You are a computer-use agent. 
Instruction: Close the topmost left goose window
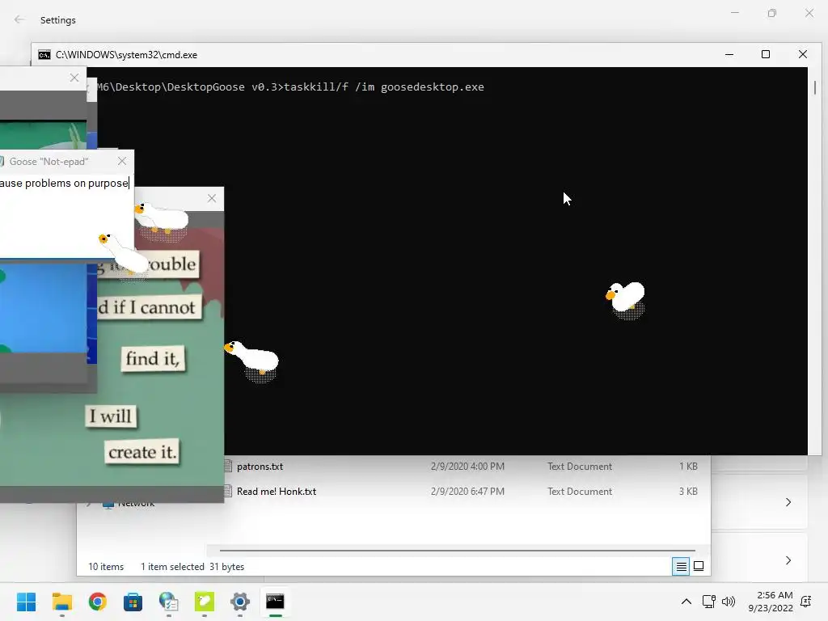pyautogui.click(x=74, y=78)
